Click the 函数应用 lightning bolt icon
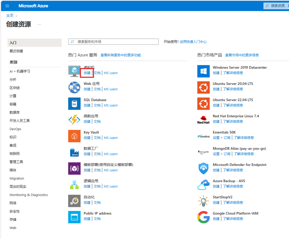This screenshot has height=239, width=289. 74,120
